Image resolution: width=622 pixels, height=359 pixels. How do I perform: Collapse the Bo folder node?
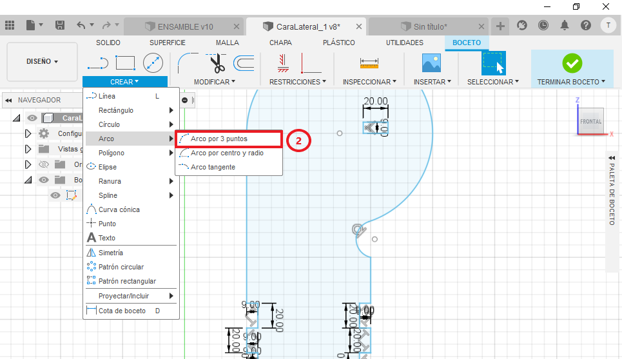click(x=28, y=180)
